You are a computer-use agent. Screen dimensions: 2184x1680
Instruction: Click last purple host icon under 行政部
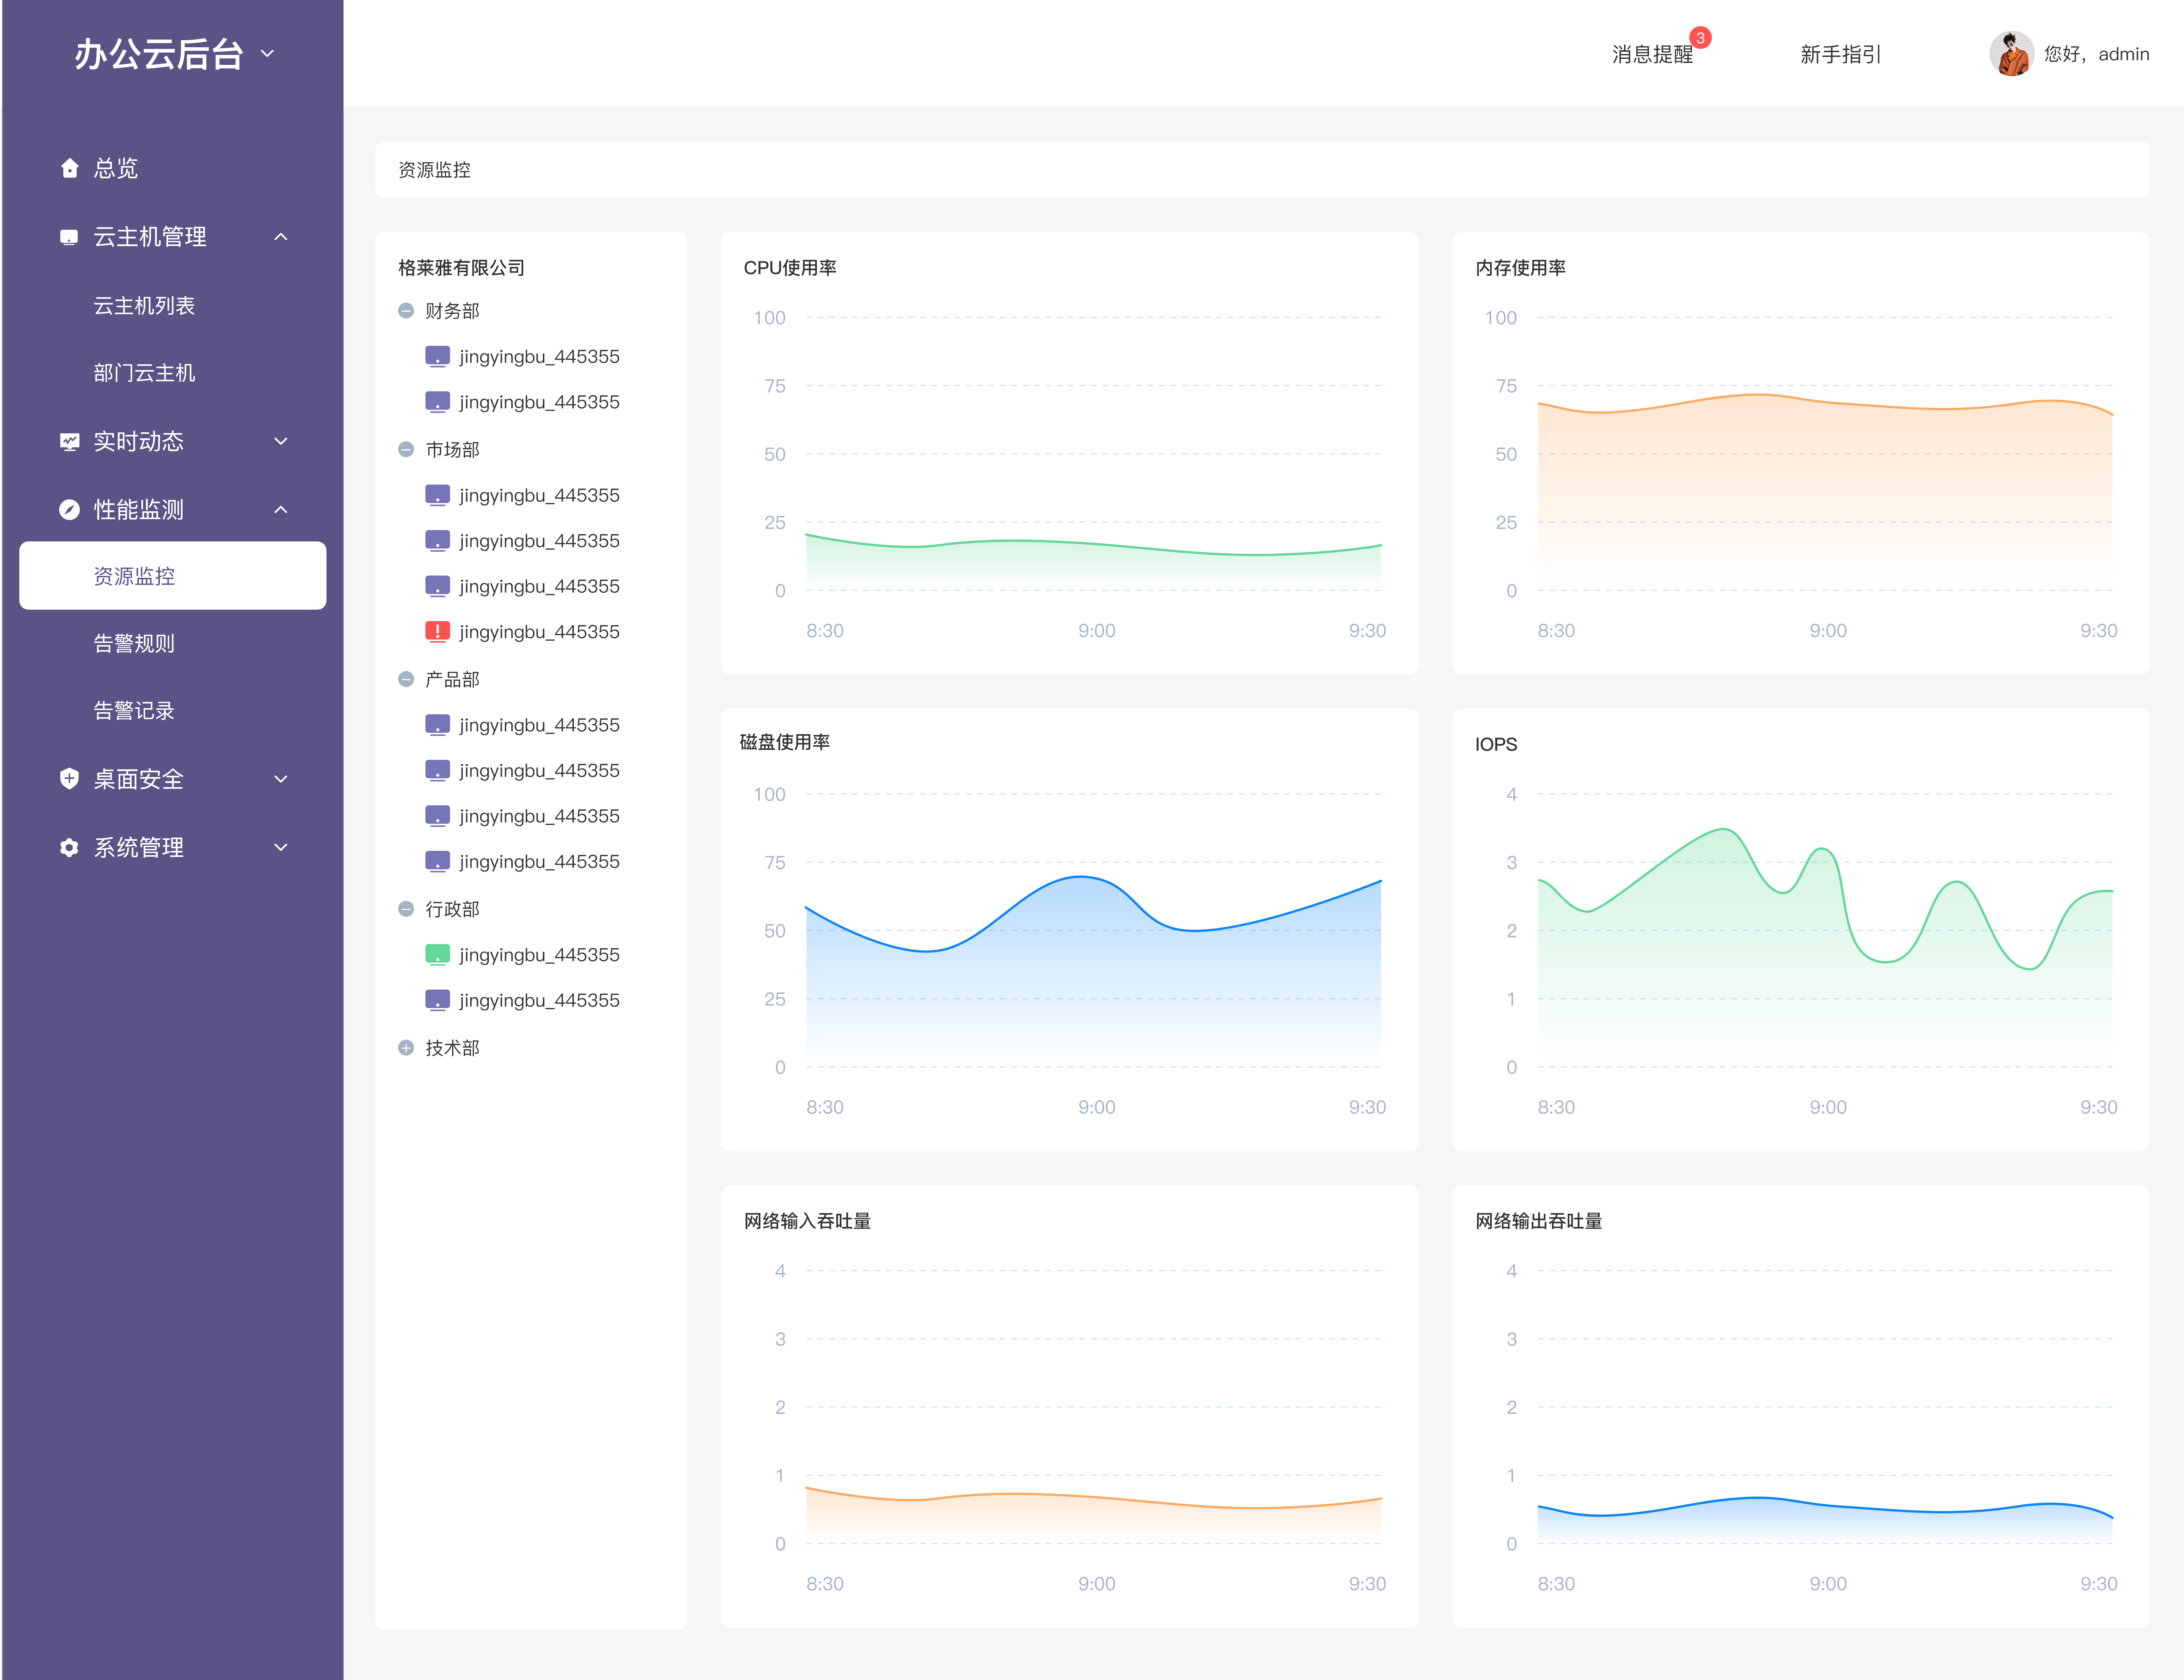click(437, 1000)
